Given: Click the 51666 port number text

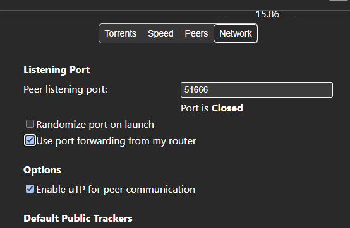Looking at the screenshot, I should pyautogui.click(x=196, y=89).
